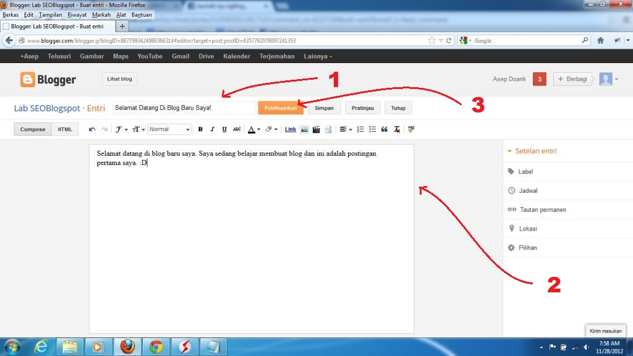Open the text alignment dropdown
633x356 pixels.
point(346,129)
